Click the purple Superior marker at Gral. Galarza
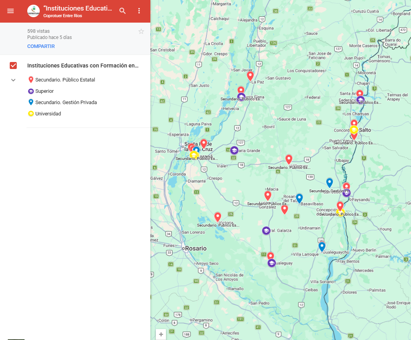Image resolution: width=411 pixels, height=340 pixels. (266, 231)
